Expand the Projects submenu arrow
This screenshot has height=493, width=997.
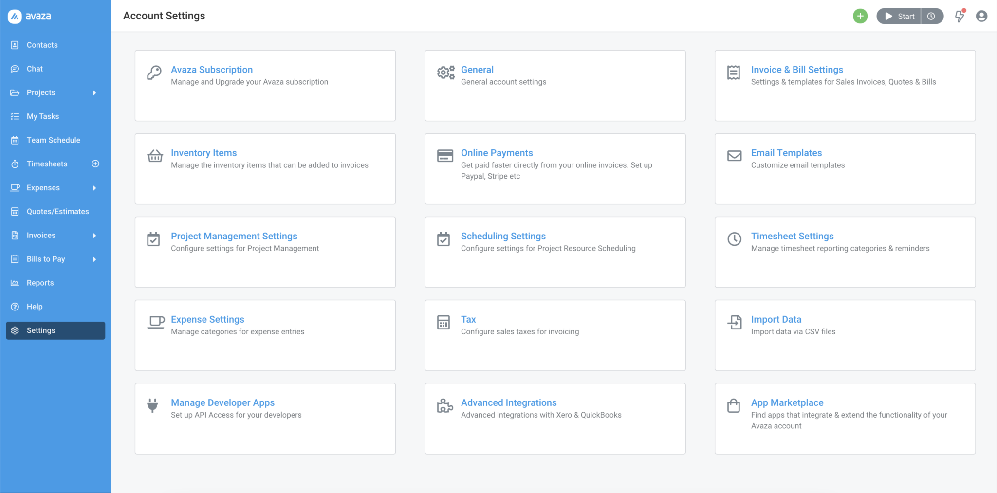[94, 93]
